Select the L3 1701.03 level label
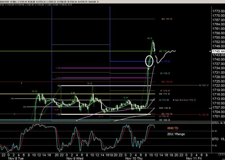 164,116
